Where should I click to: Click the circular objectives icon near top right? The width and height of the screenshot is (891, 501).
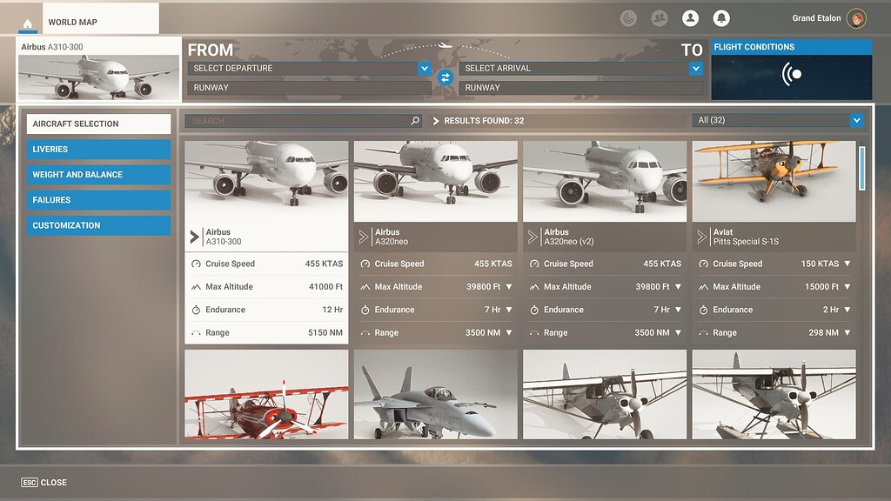tap(628, 17)
